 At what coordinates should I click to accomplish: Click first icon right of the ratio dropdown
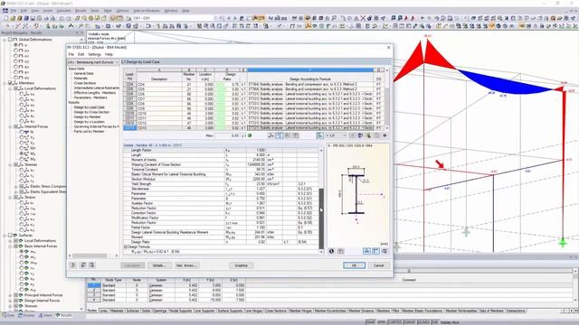point(352,135)
